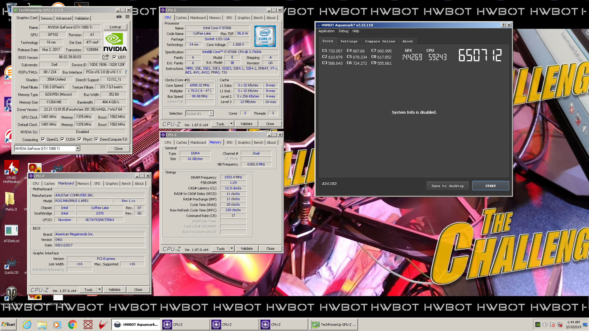Open the ATISetLod desktop icon
Image resolution: width=589 pixels, height=331 pixels.
point(11,234)
